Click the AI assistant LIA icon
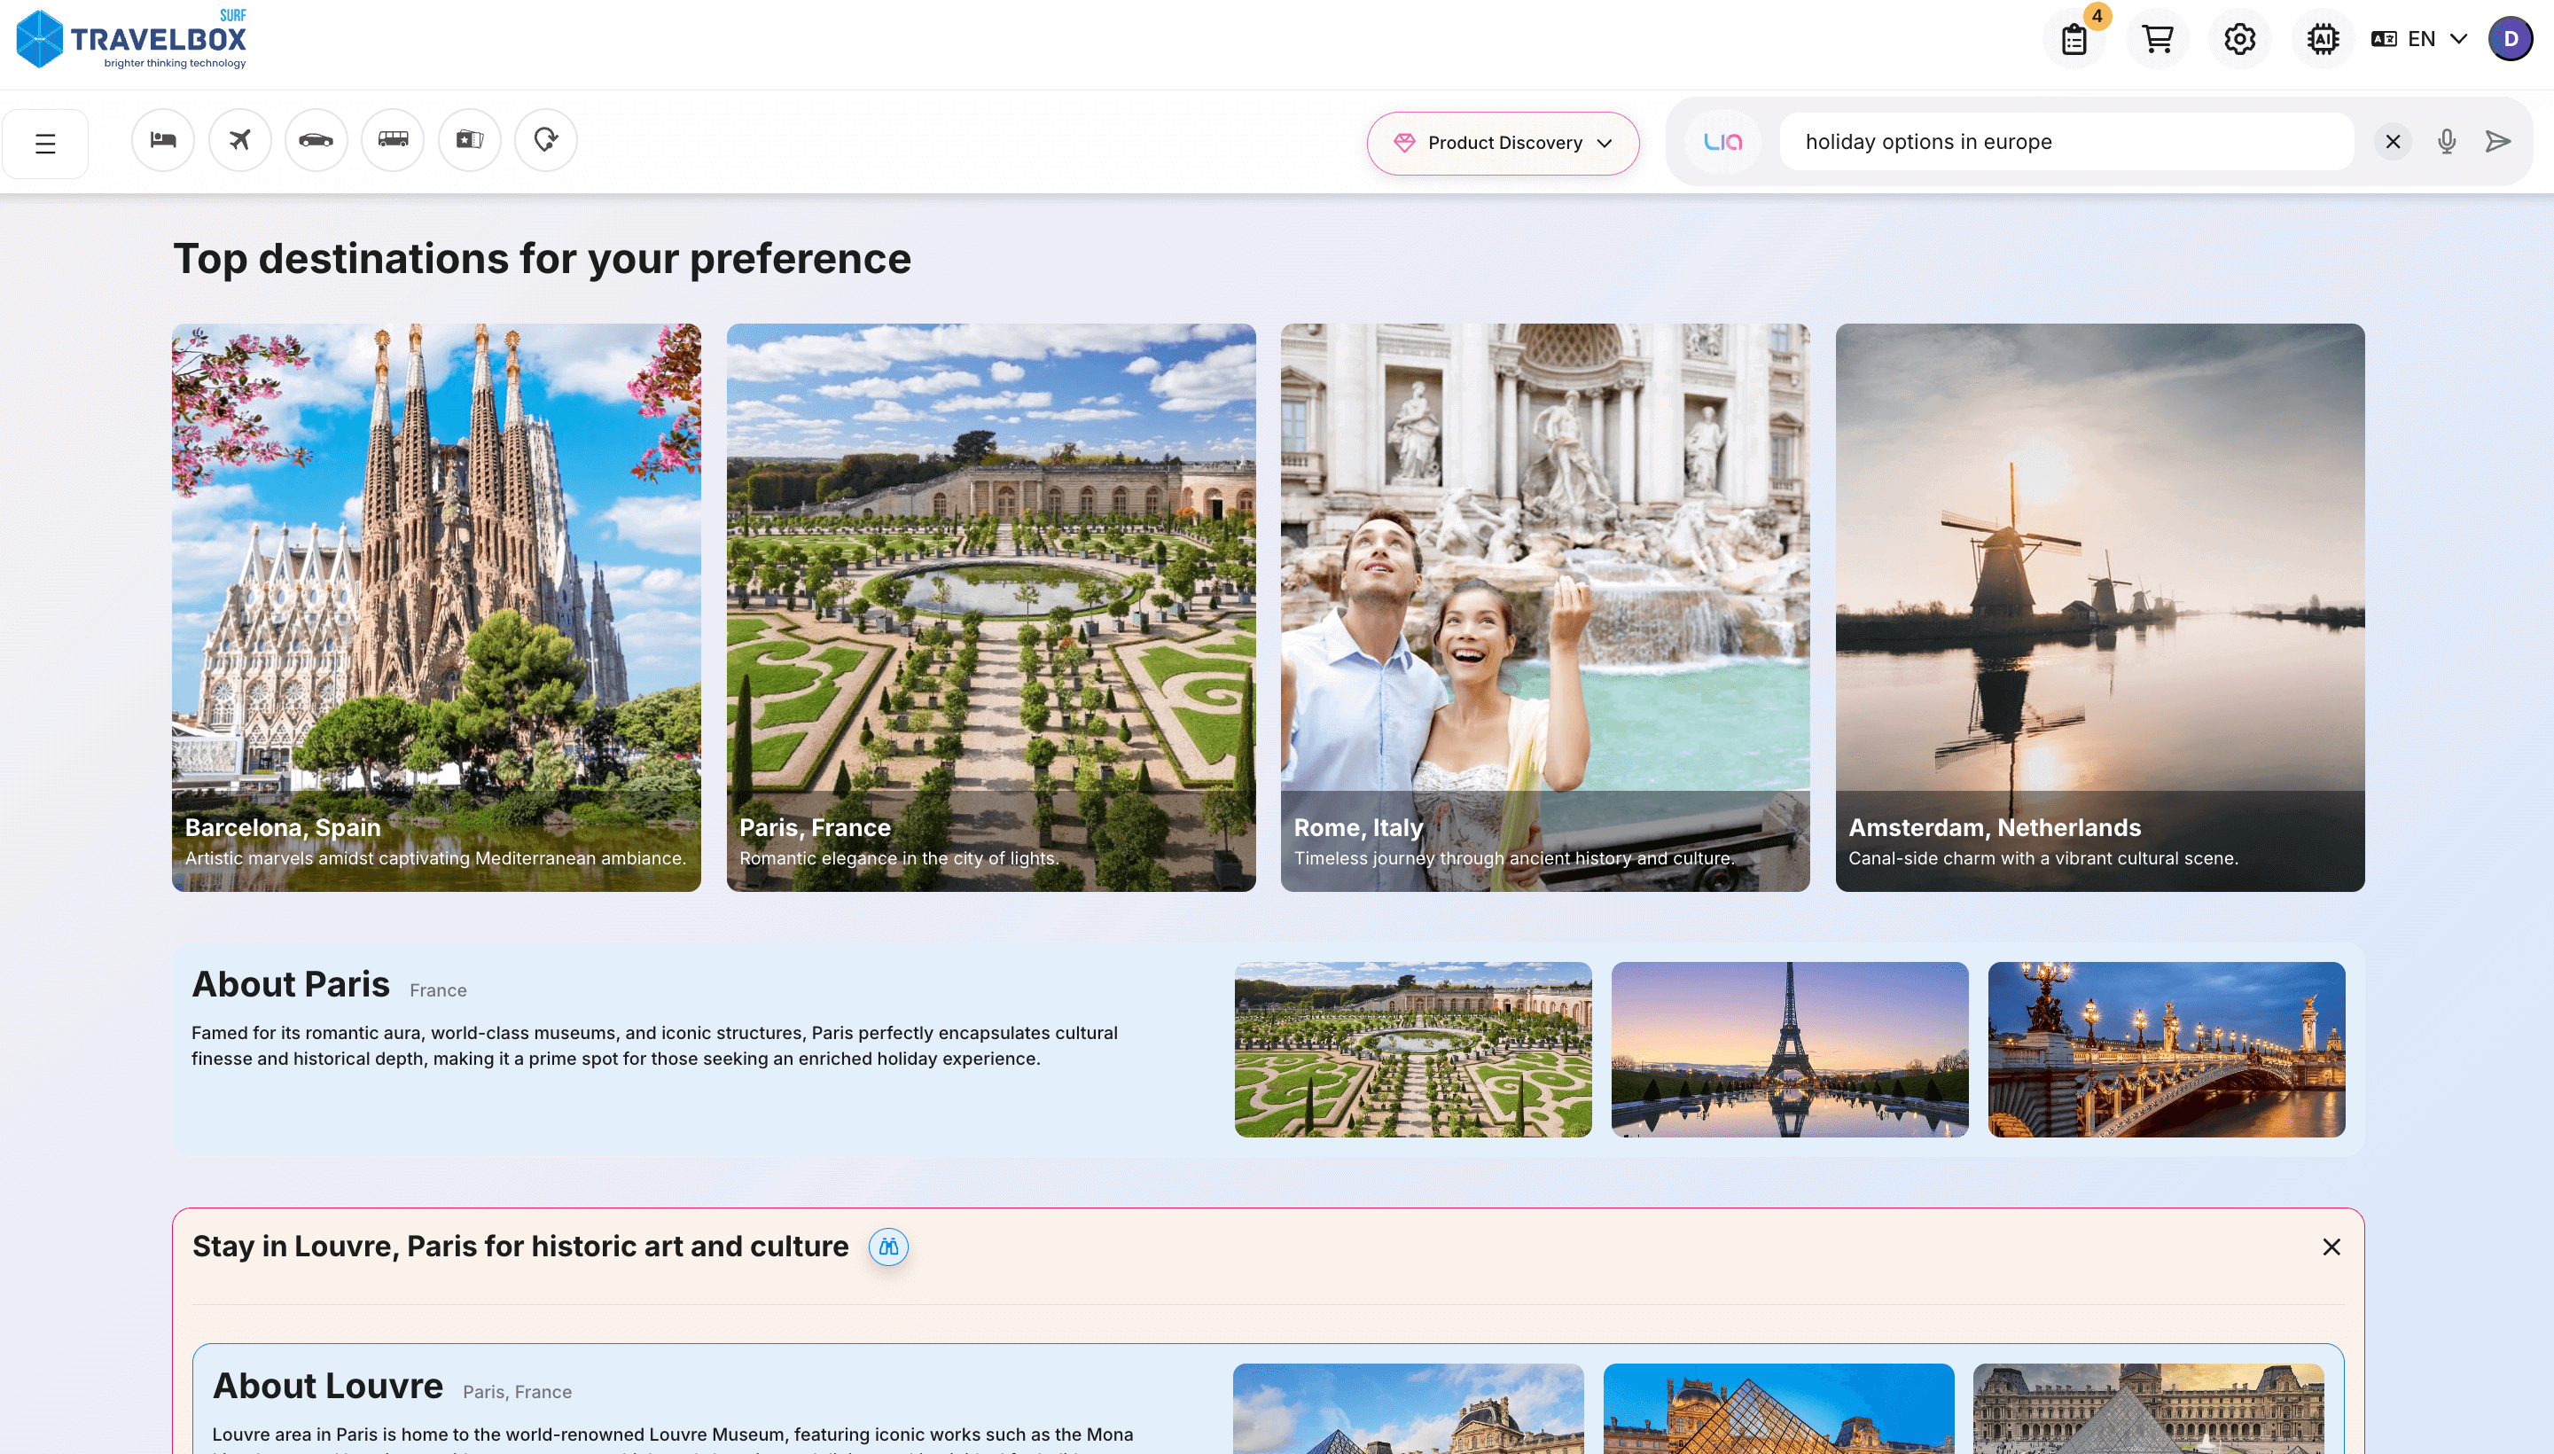The width and height of the screenshot is (2554, 1454). [1721, 140]
